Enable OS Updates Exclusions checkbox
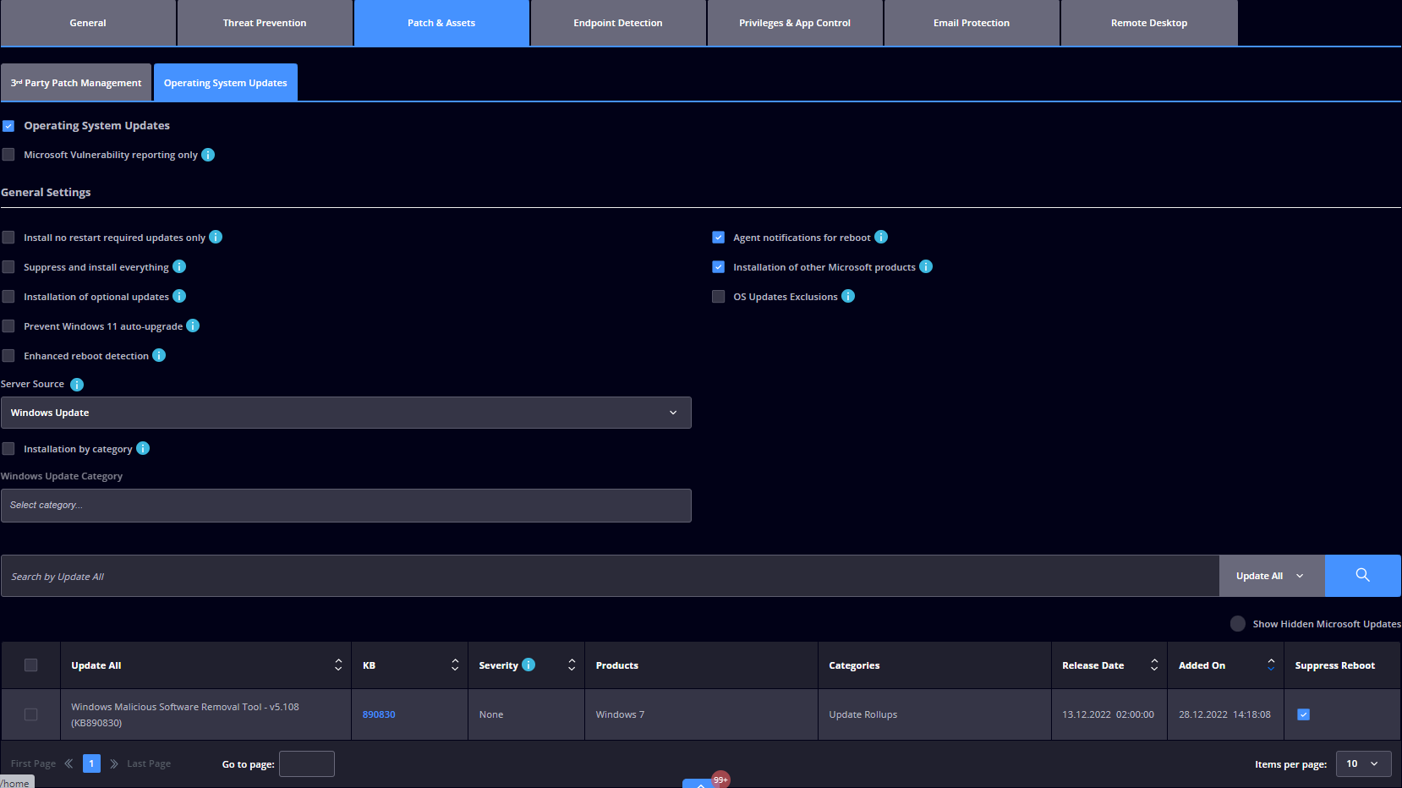1402x788 pixels. pos(719,297)
